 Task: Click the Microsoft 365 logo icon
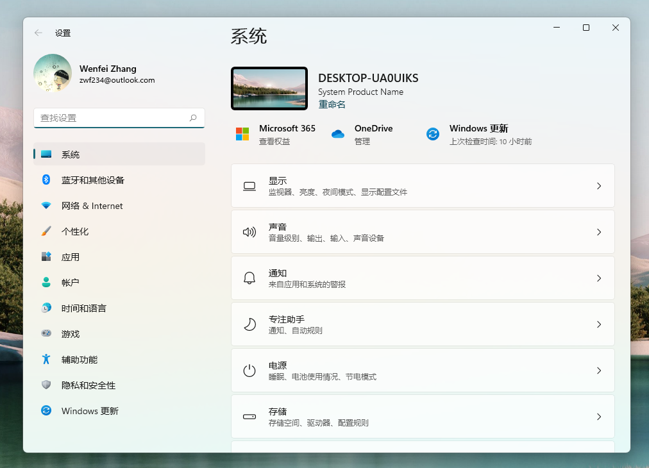point(242,134)
